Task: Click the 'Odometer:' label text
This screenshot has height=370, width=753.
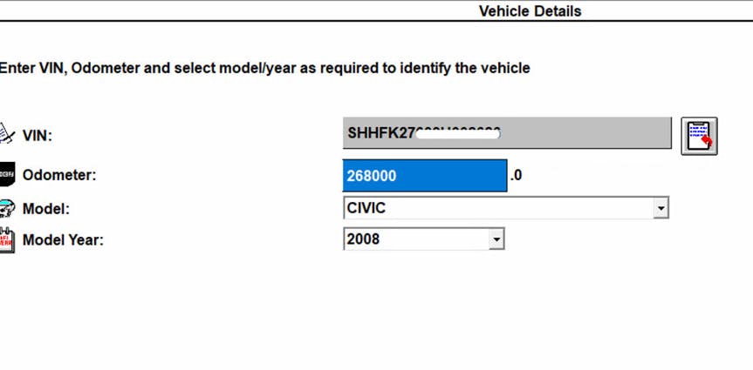Action: pyautogui.click(x=59, y=175)
